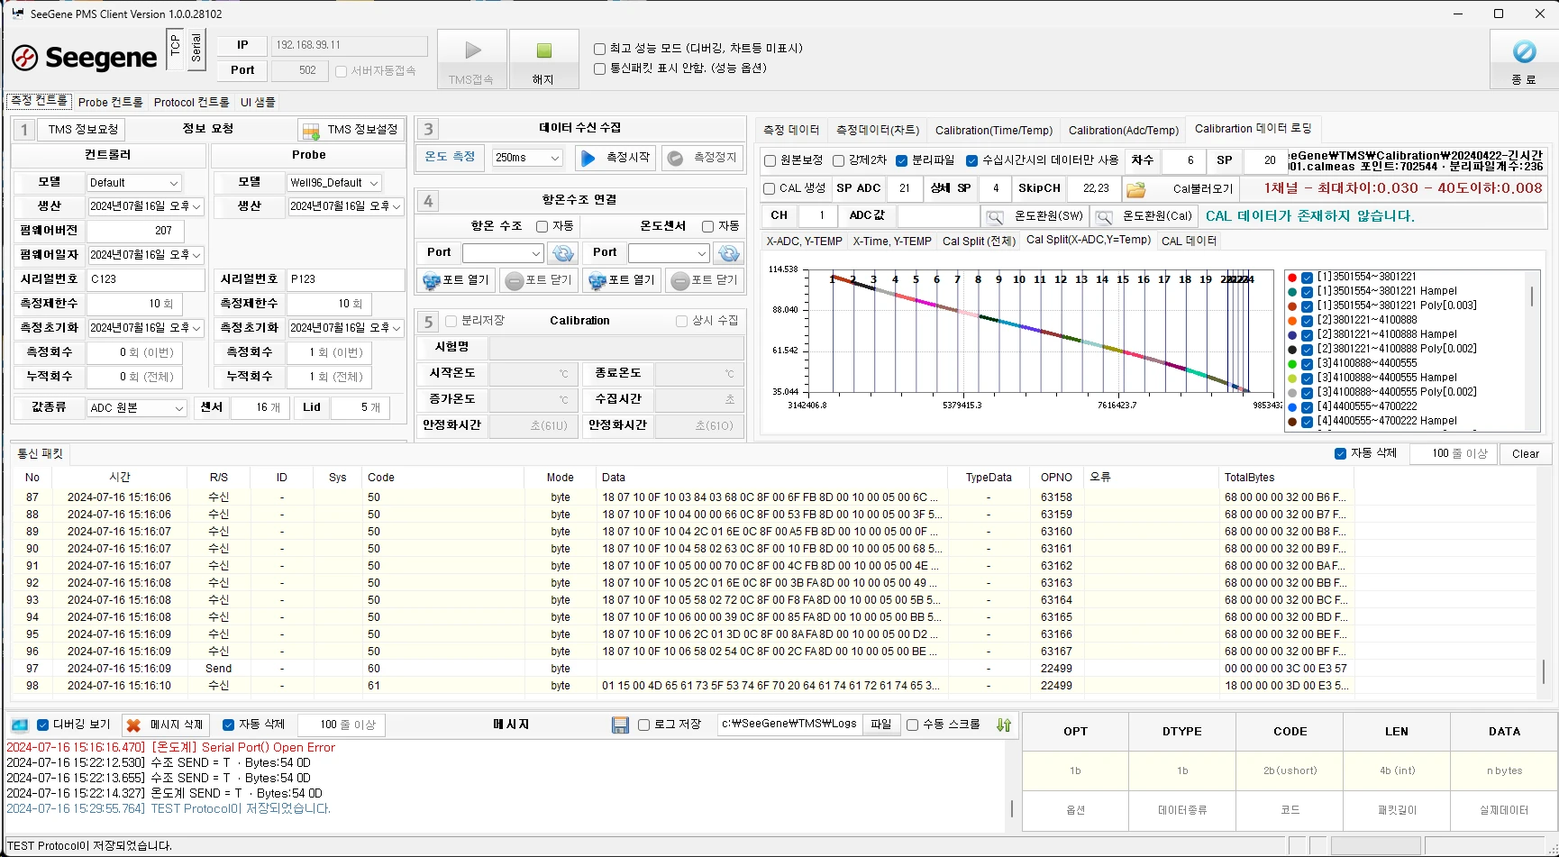Open 측정데이터(차트) tab
Screen dimensions: 1559x857
click(x=878, y=130)
